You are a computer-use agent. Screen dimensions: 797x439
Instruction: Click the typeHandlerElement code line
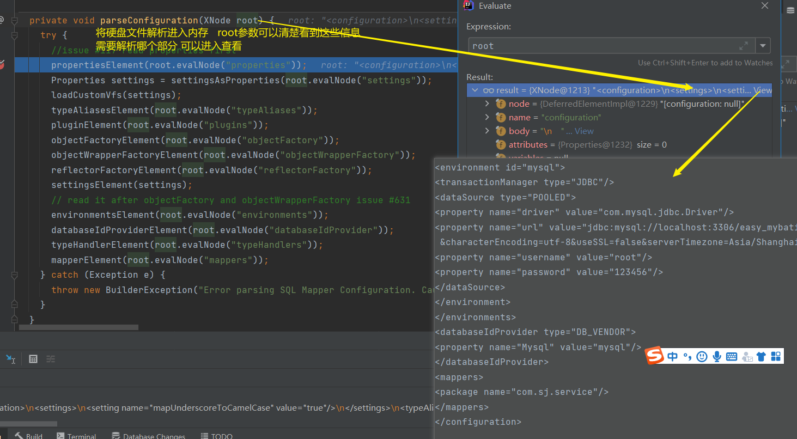pos(187,245)
